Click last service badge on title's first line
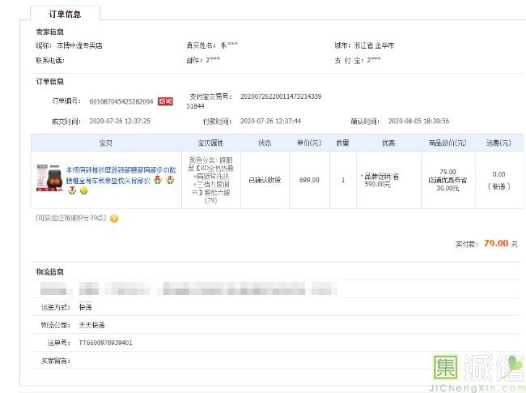The image size is (526, 393). [171, 180]
